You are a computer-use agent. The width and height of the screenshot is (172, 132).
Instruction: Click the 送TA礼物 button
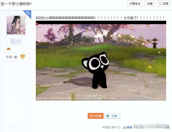click(95, 116)
